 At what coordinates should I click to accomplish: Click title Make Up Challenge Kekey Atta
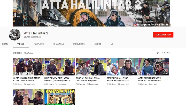(x=119, y=79)
